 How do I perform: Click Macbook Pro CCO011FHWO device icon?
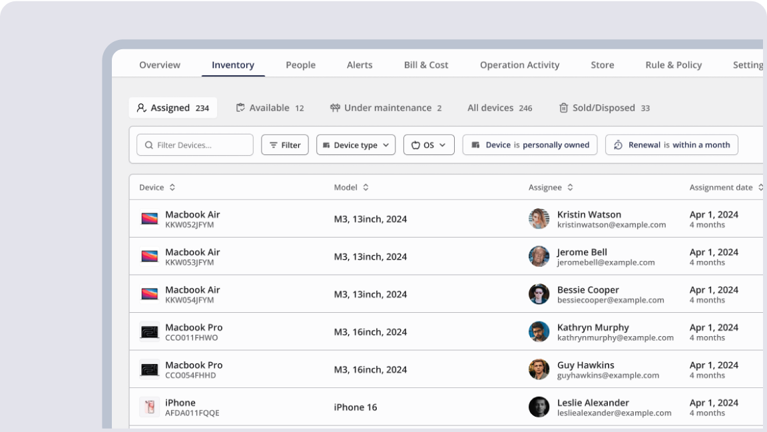pyautogui.click(x=149, y=332)
